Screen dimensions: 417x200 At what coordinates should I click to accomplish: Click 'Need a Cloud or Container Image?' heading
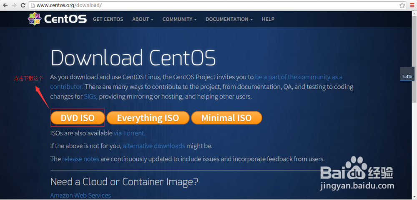(x=124, y=181)
